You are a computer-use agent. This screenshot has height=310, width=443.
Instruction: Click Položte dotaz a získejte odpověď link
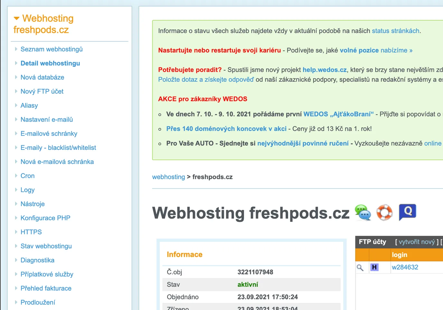206,79
